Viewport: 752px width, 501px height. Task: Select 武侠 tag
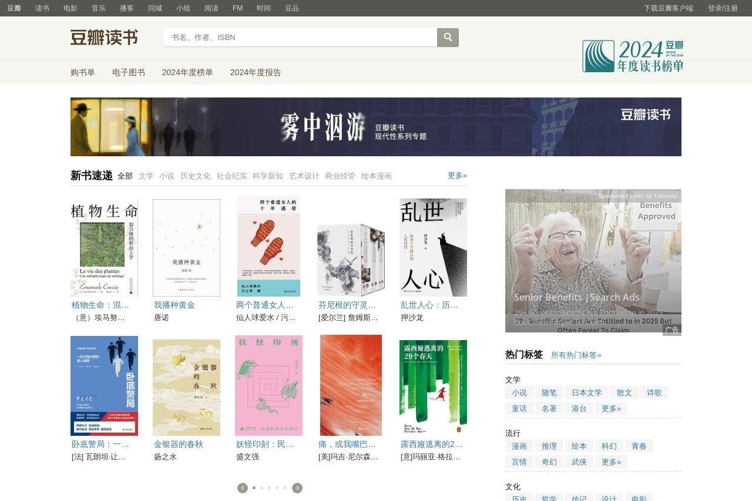(x=579, y=462)
